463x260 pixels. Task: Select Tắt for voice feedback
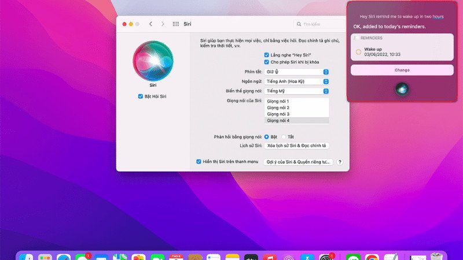coord(284,137)
